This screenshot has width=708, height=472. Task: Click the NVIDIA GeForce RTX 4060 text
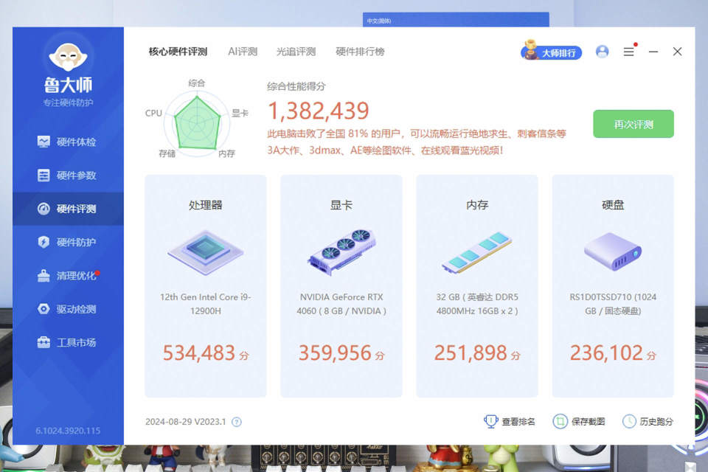tap(341, 304)
